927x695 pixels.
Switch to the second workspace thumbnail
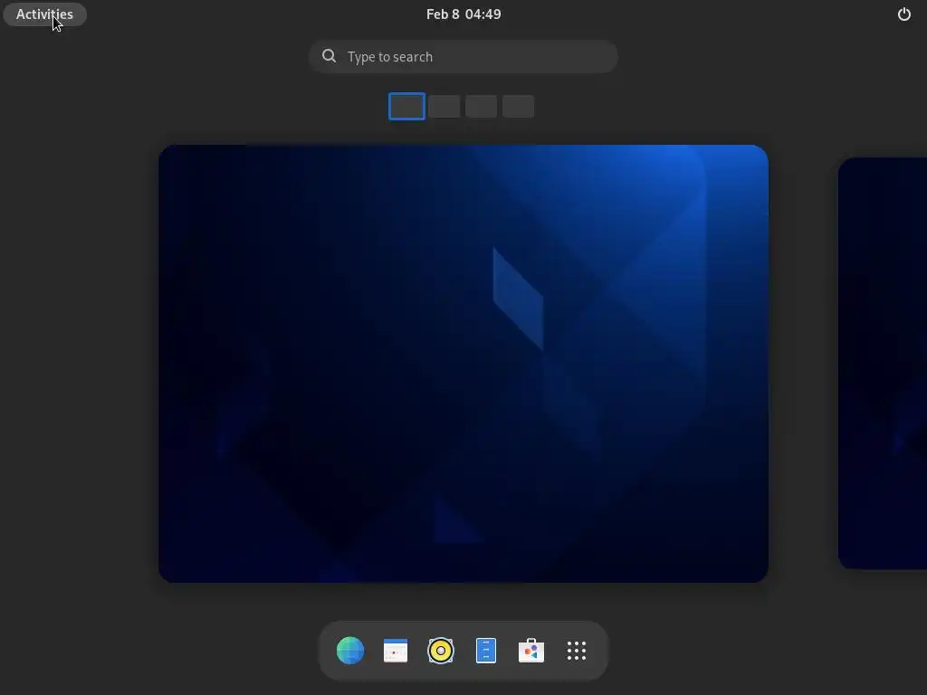[444, 107]
